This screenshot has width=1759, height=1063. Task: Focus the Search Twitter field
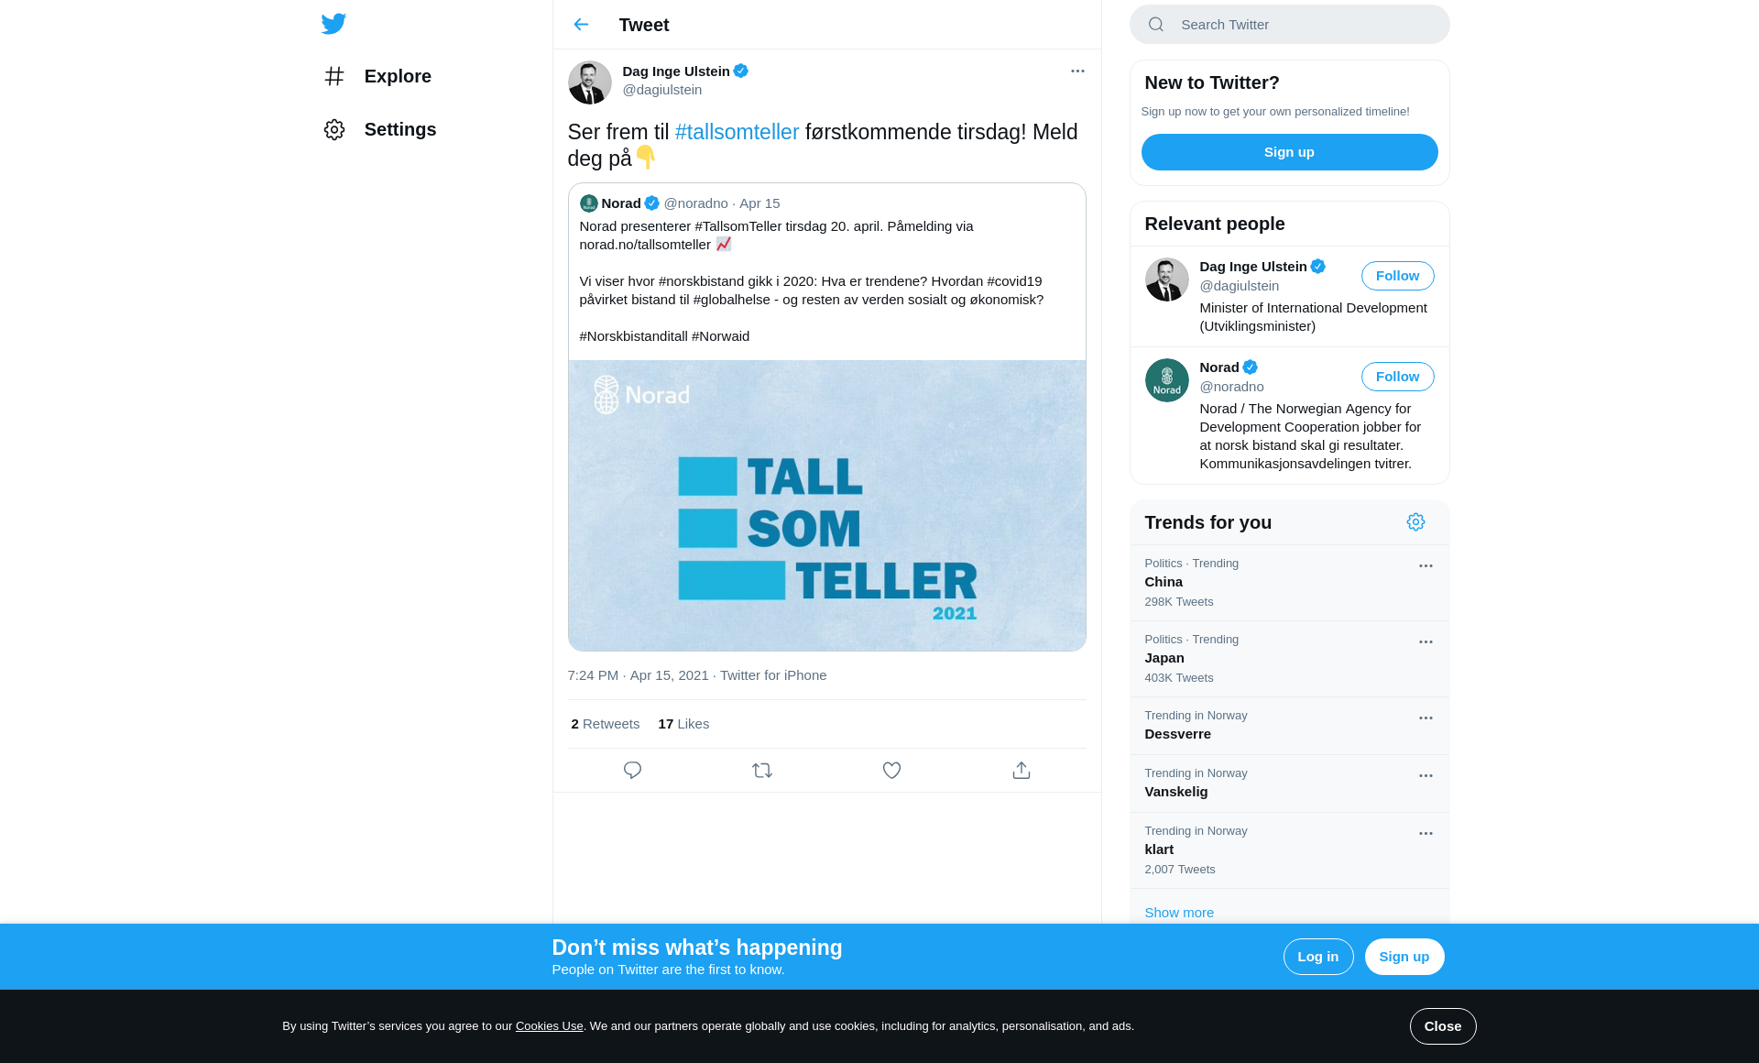point(1289,25)
